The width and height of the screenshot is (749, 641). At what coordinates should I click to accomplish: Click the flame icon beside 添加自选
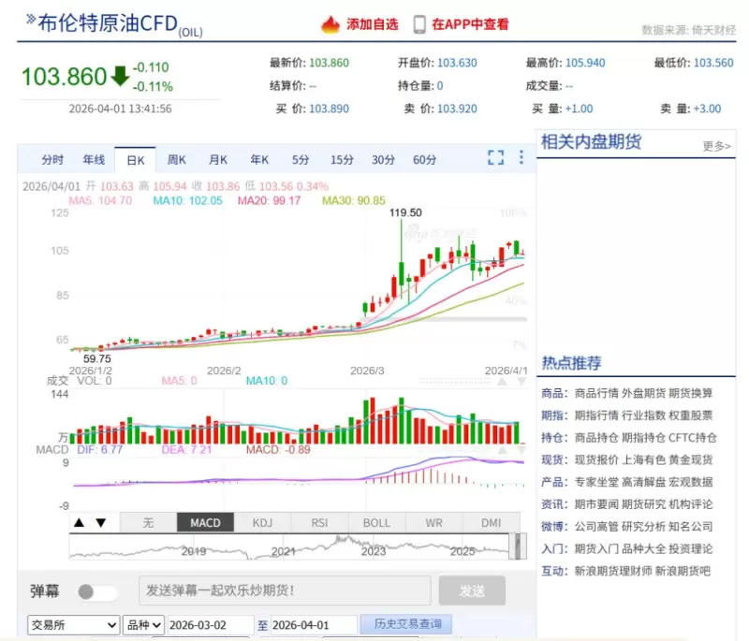click(x=332, y=25)
